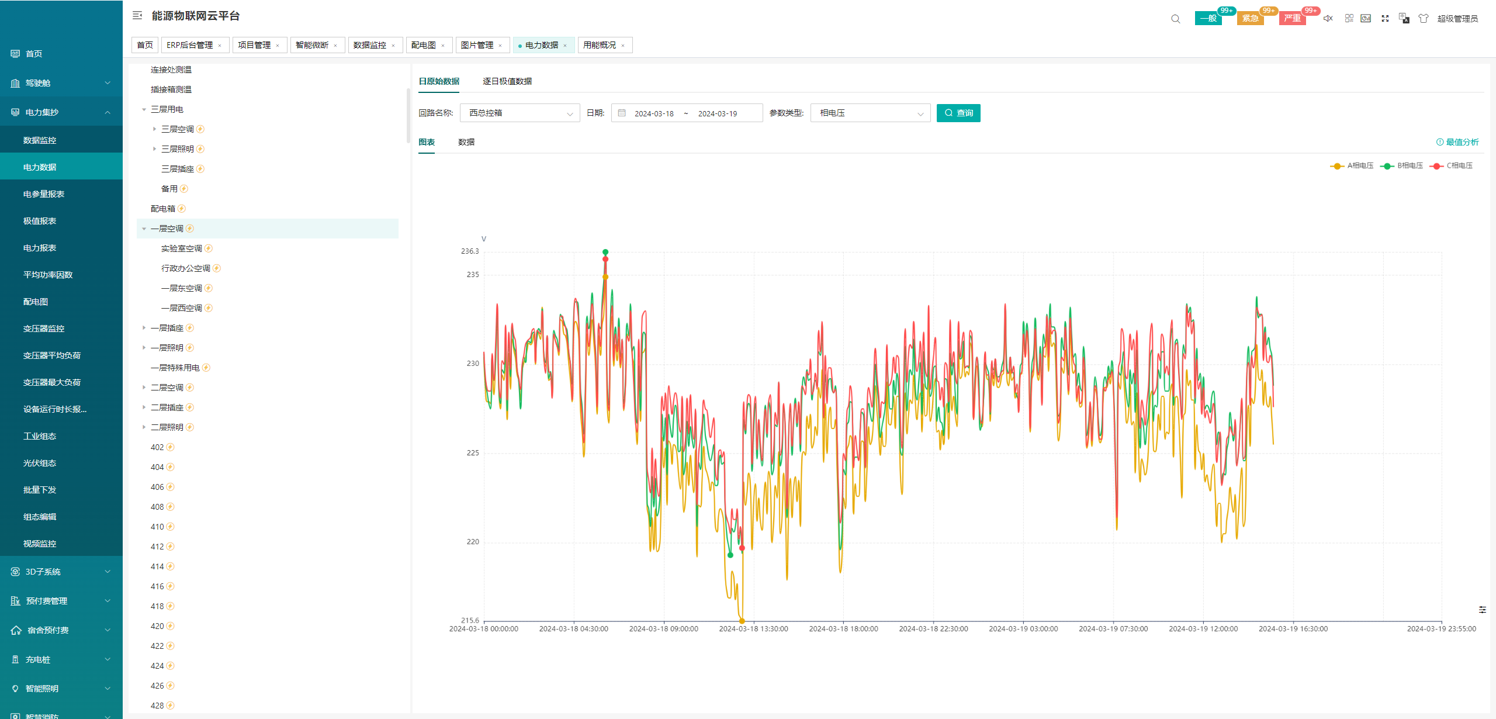The image size is (1496, 719).
Task: Collapse sidebar with the hamburger menu icon
Action: click(x=137, y=16)
